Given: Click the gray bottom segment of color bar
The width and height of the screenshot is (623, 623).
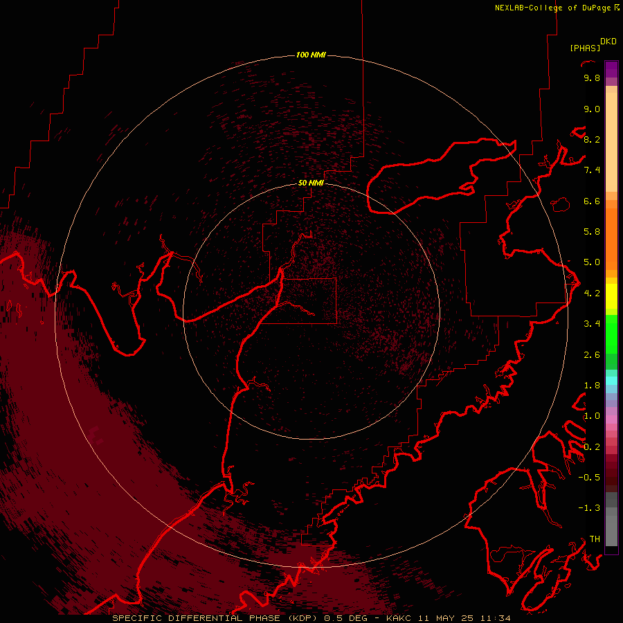Looking at the screenshot, I should click(x=611, y=527).
